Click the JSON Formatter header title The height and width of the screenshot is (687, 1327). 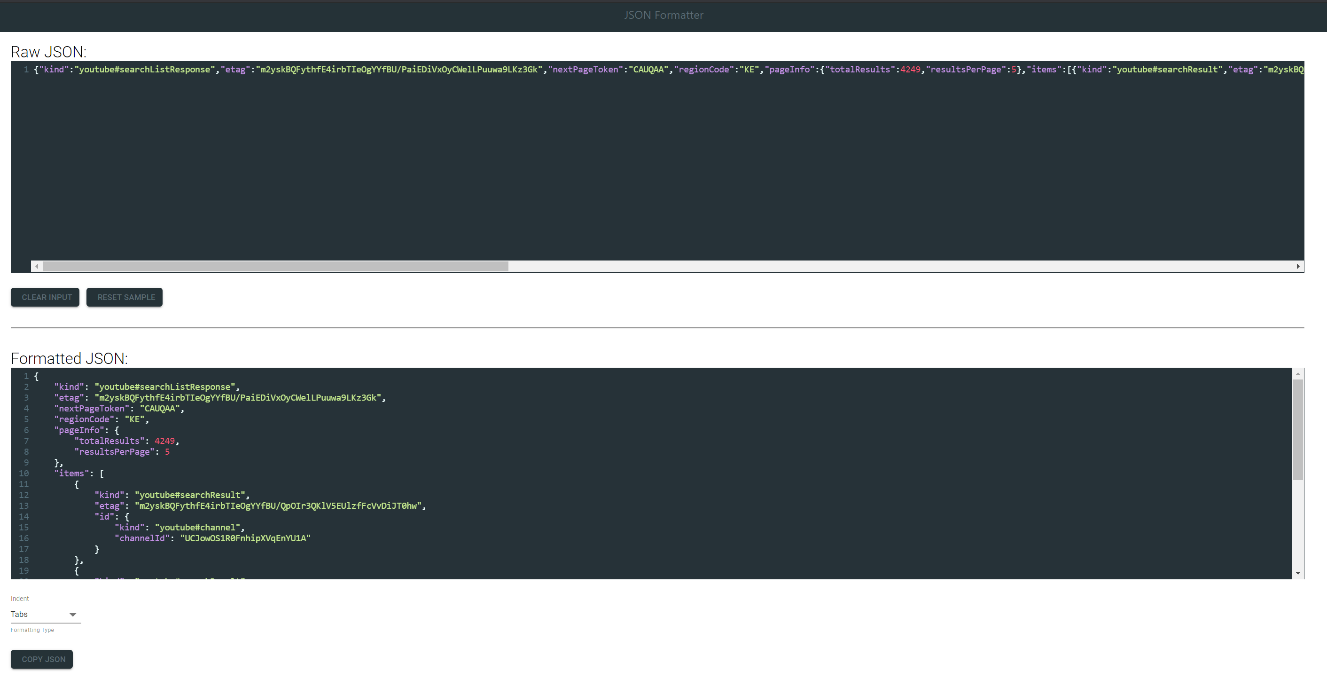tap(663, 16)
